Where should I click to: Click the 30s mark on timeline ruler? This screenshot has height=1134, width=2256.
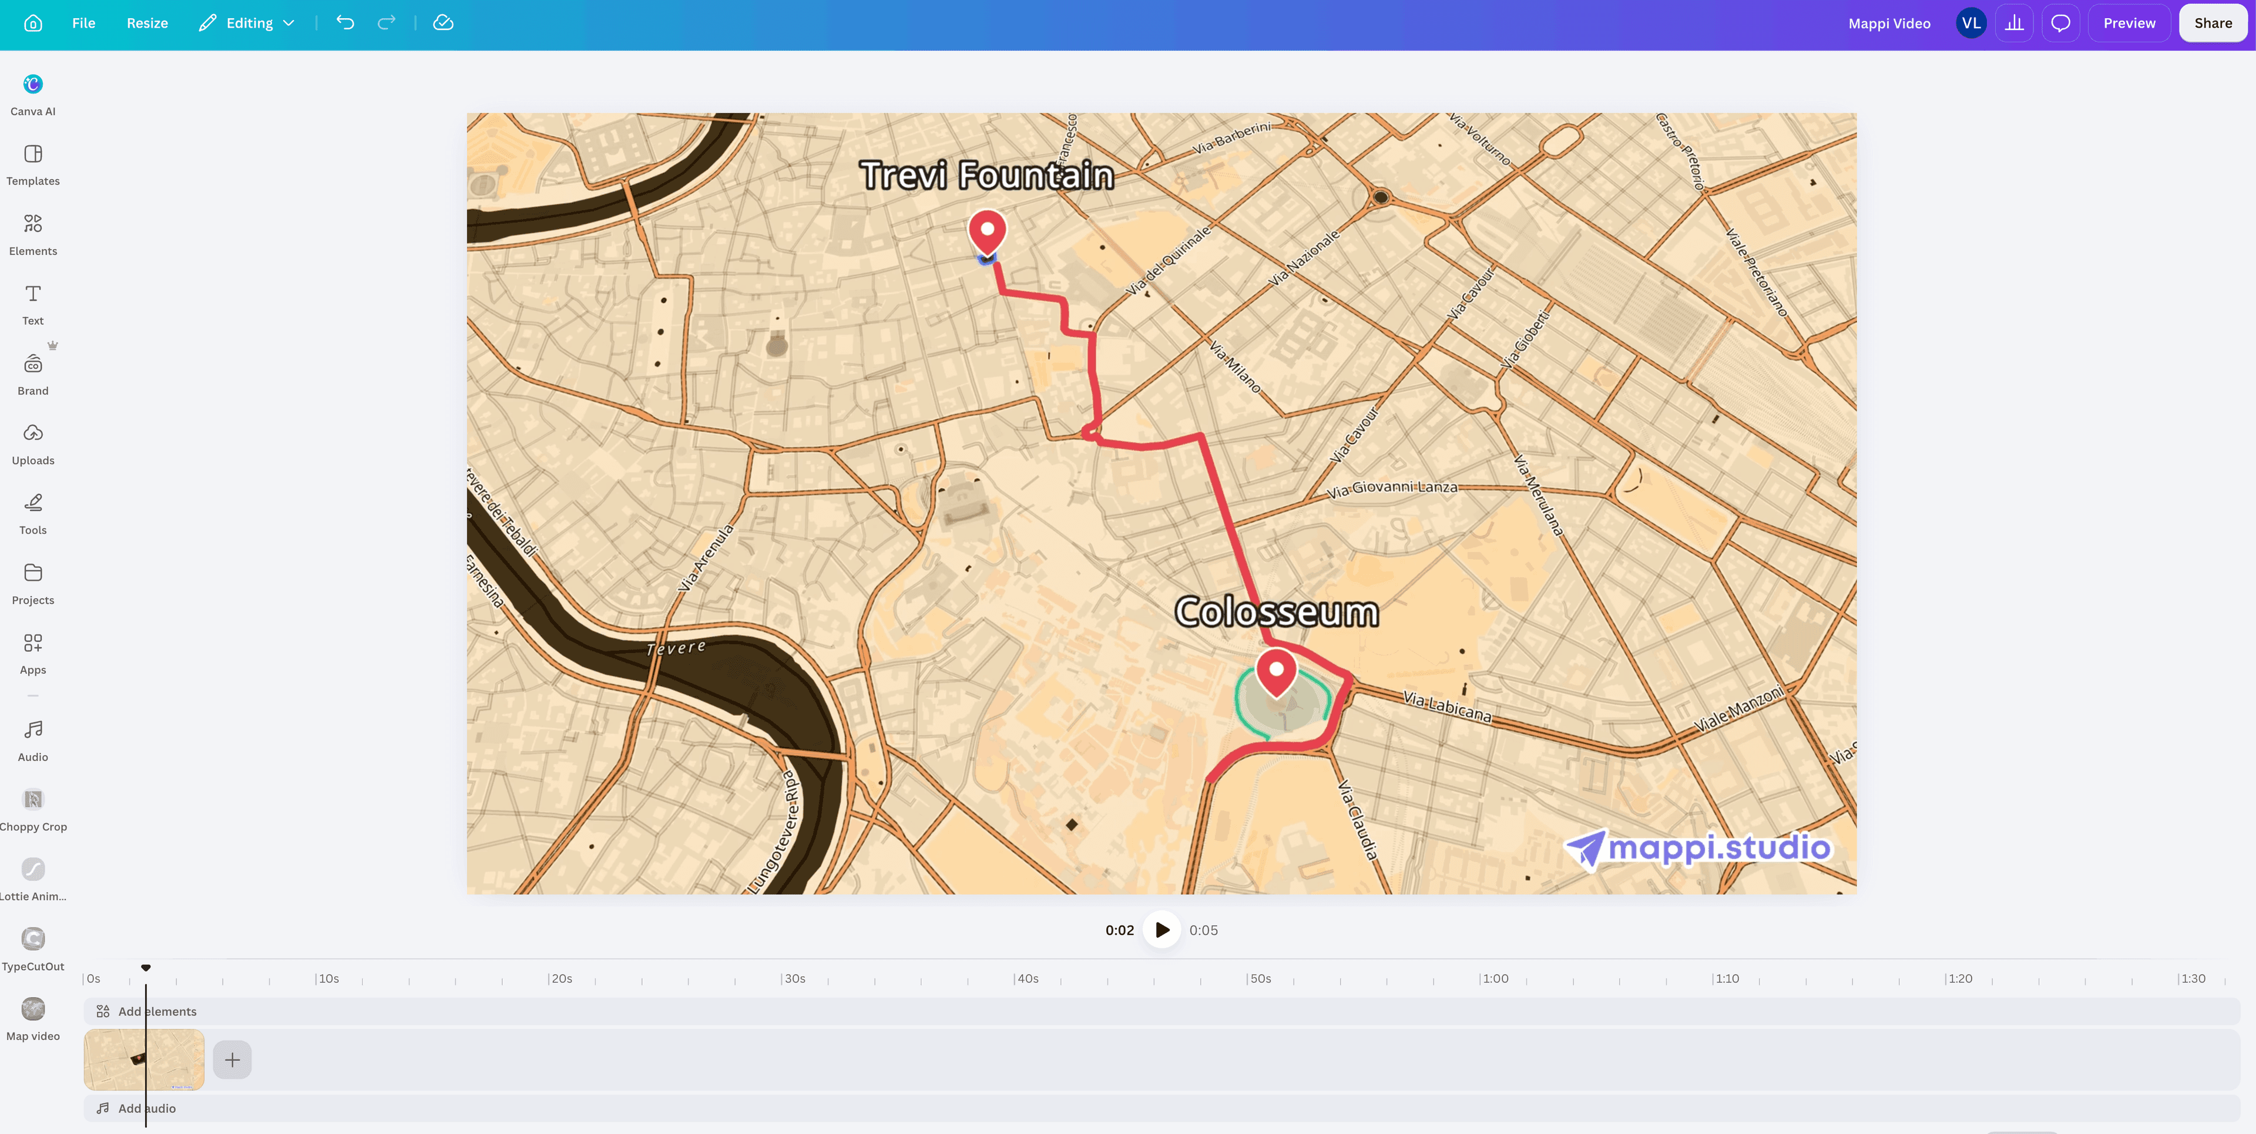[x=794, y=978]
